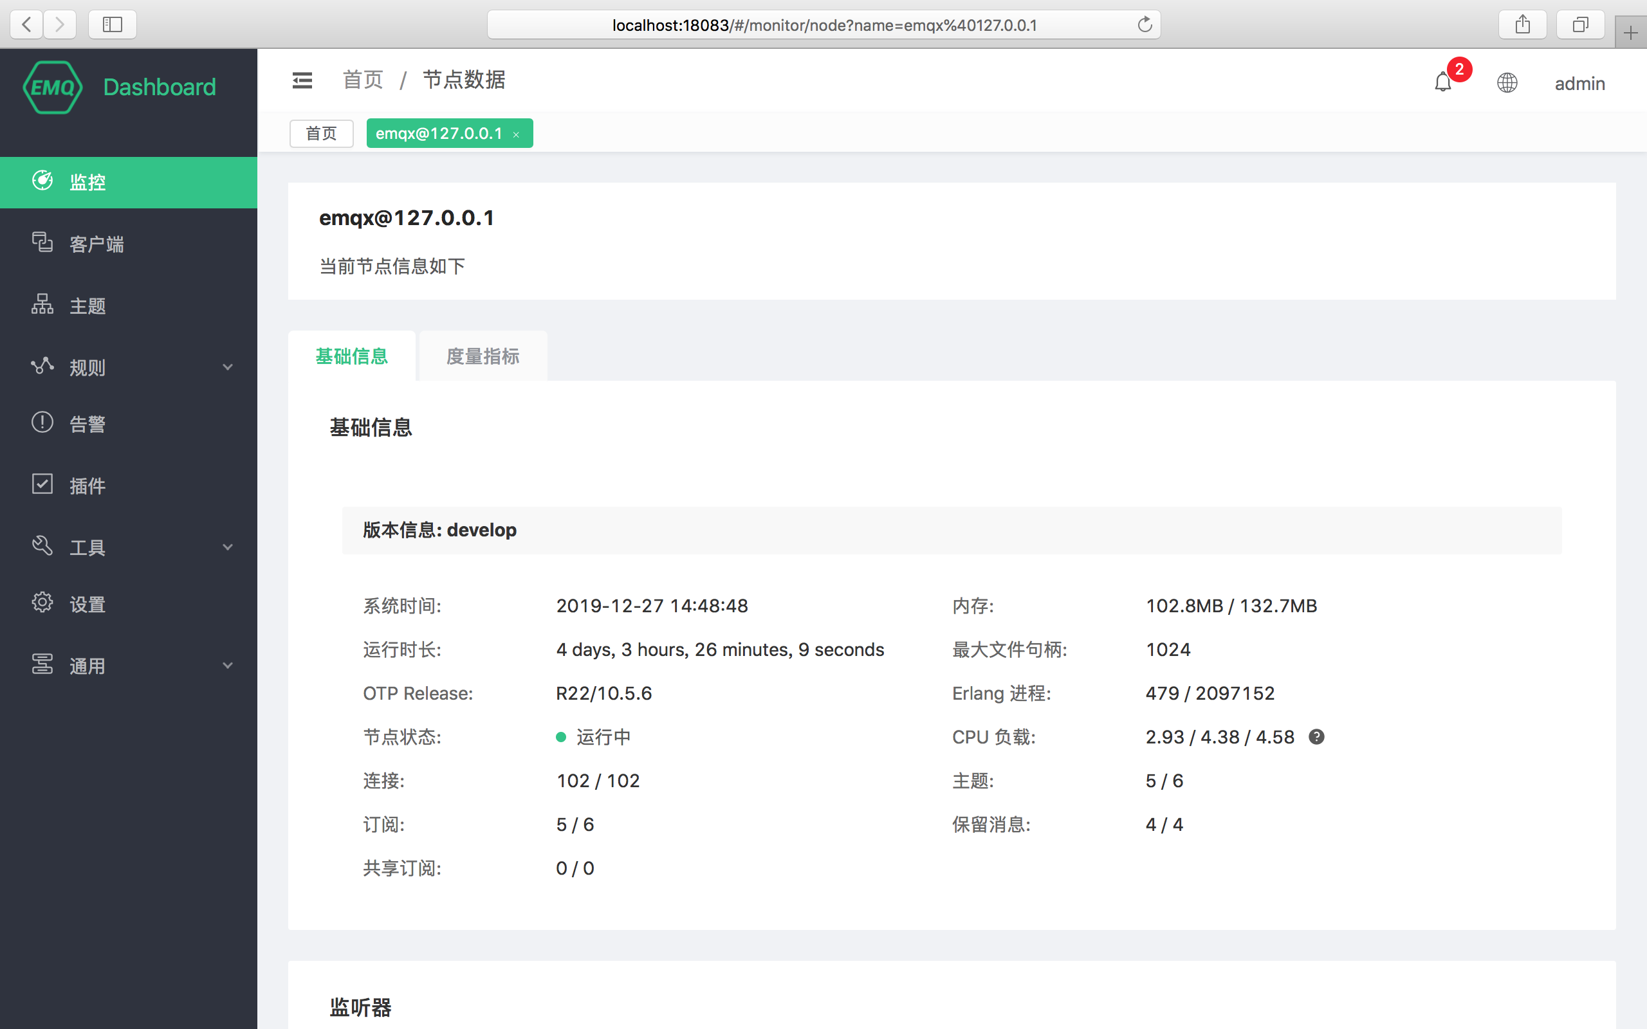This screenshot has height=1029, width=1647.
Task: Open the notification bell with 2 alerts
Action: point(1443,82)
